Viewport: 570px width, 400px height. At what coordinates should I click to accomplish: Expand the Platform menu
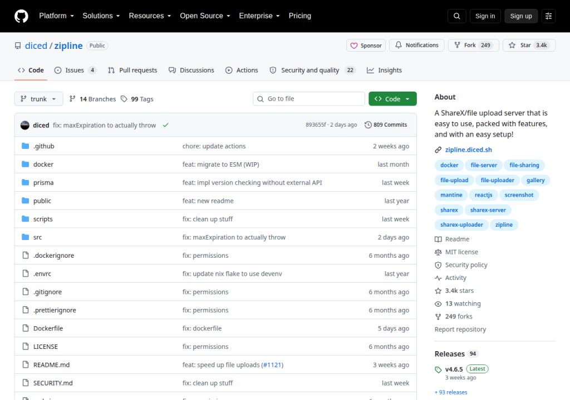tap(57, 16)
